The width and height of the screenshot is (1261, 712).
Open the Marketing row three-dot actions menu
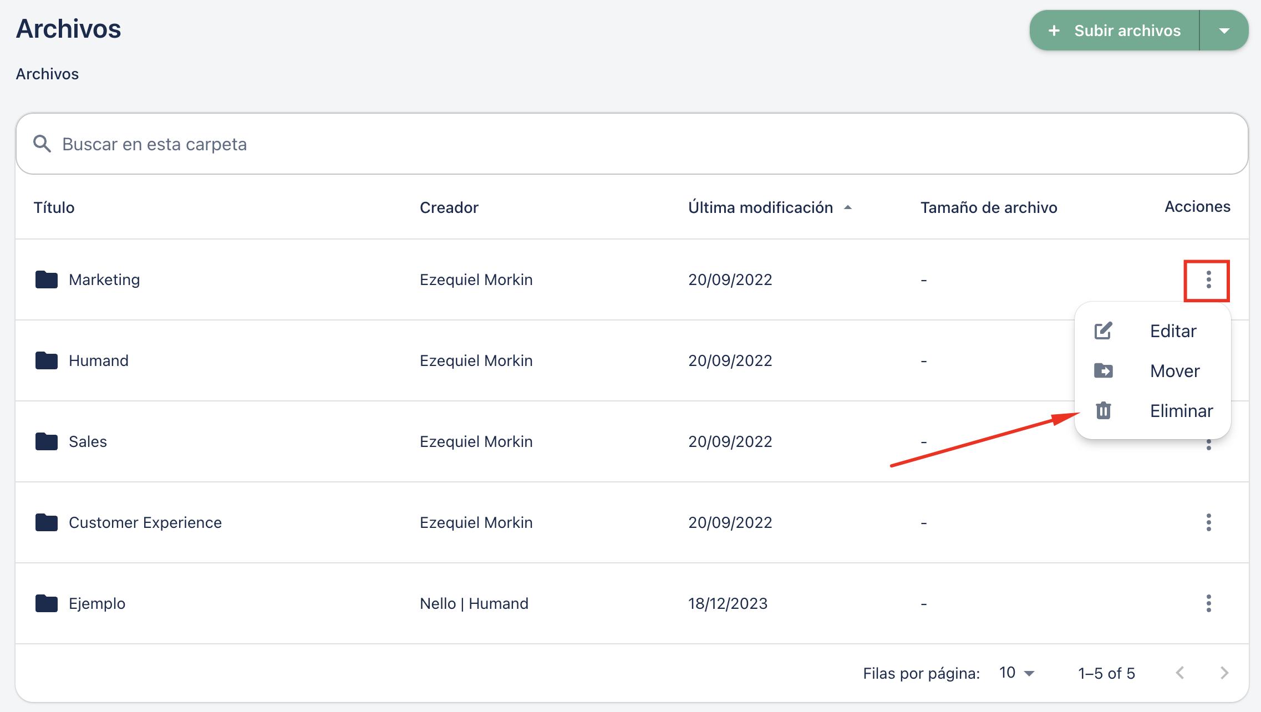click(1208, 279)
